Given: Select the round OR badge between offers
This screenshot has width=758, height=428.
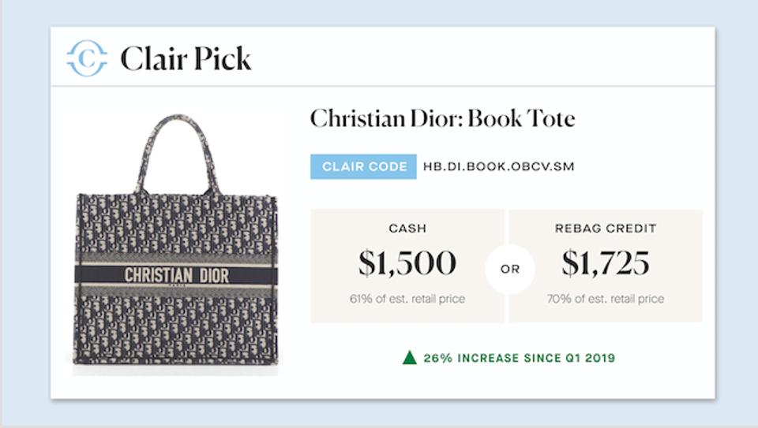Looking at the screenshot, I should point(509,269).
